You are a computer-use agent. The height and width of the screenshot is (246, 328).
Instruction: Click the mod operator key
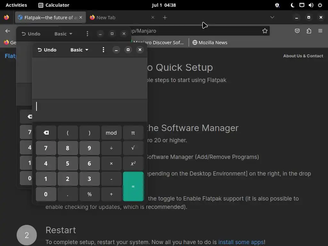click(x=111, y=133)
